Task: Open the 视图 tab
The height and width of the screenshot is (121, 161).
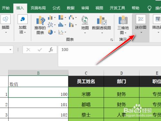Action: [99, 8]
